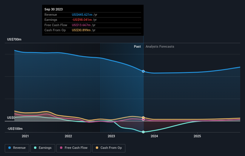
Task: Toggle the Earnings series legend button
Action: point(43,148)
